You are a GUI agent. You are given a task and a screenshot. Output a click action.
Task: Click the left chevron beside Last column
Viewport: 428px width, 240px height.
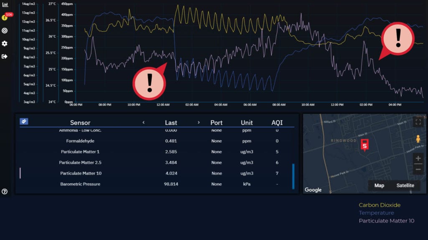[x=143, y=122]
